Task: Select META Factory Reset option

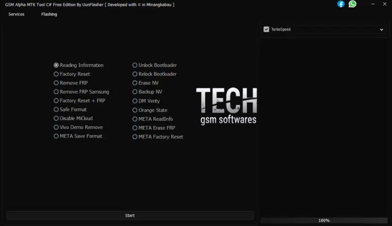Action: click(x=158, y=137)
